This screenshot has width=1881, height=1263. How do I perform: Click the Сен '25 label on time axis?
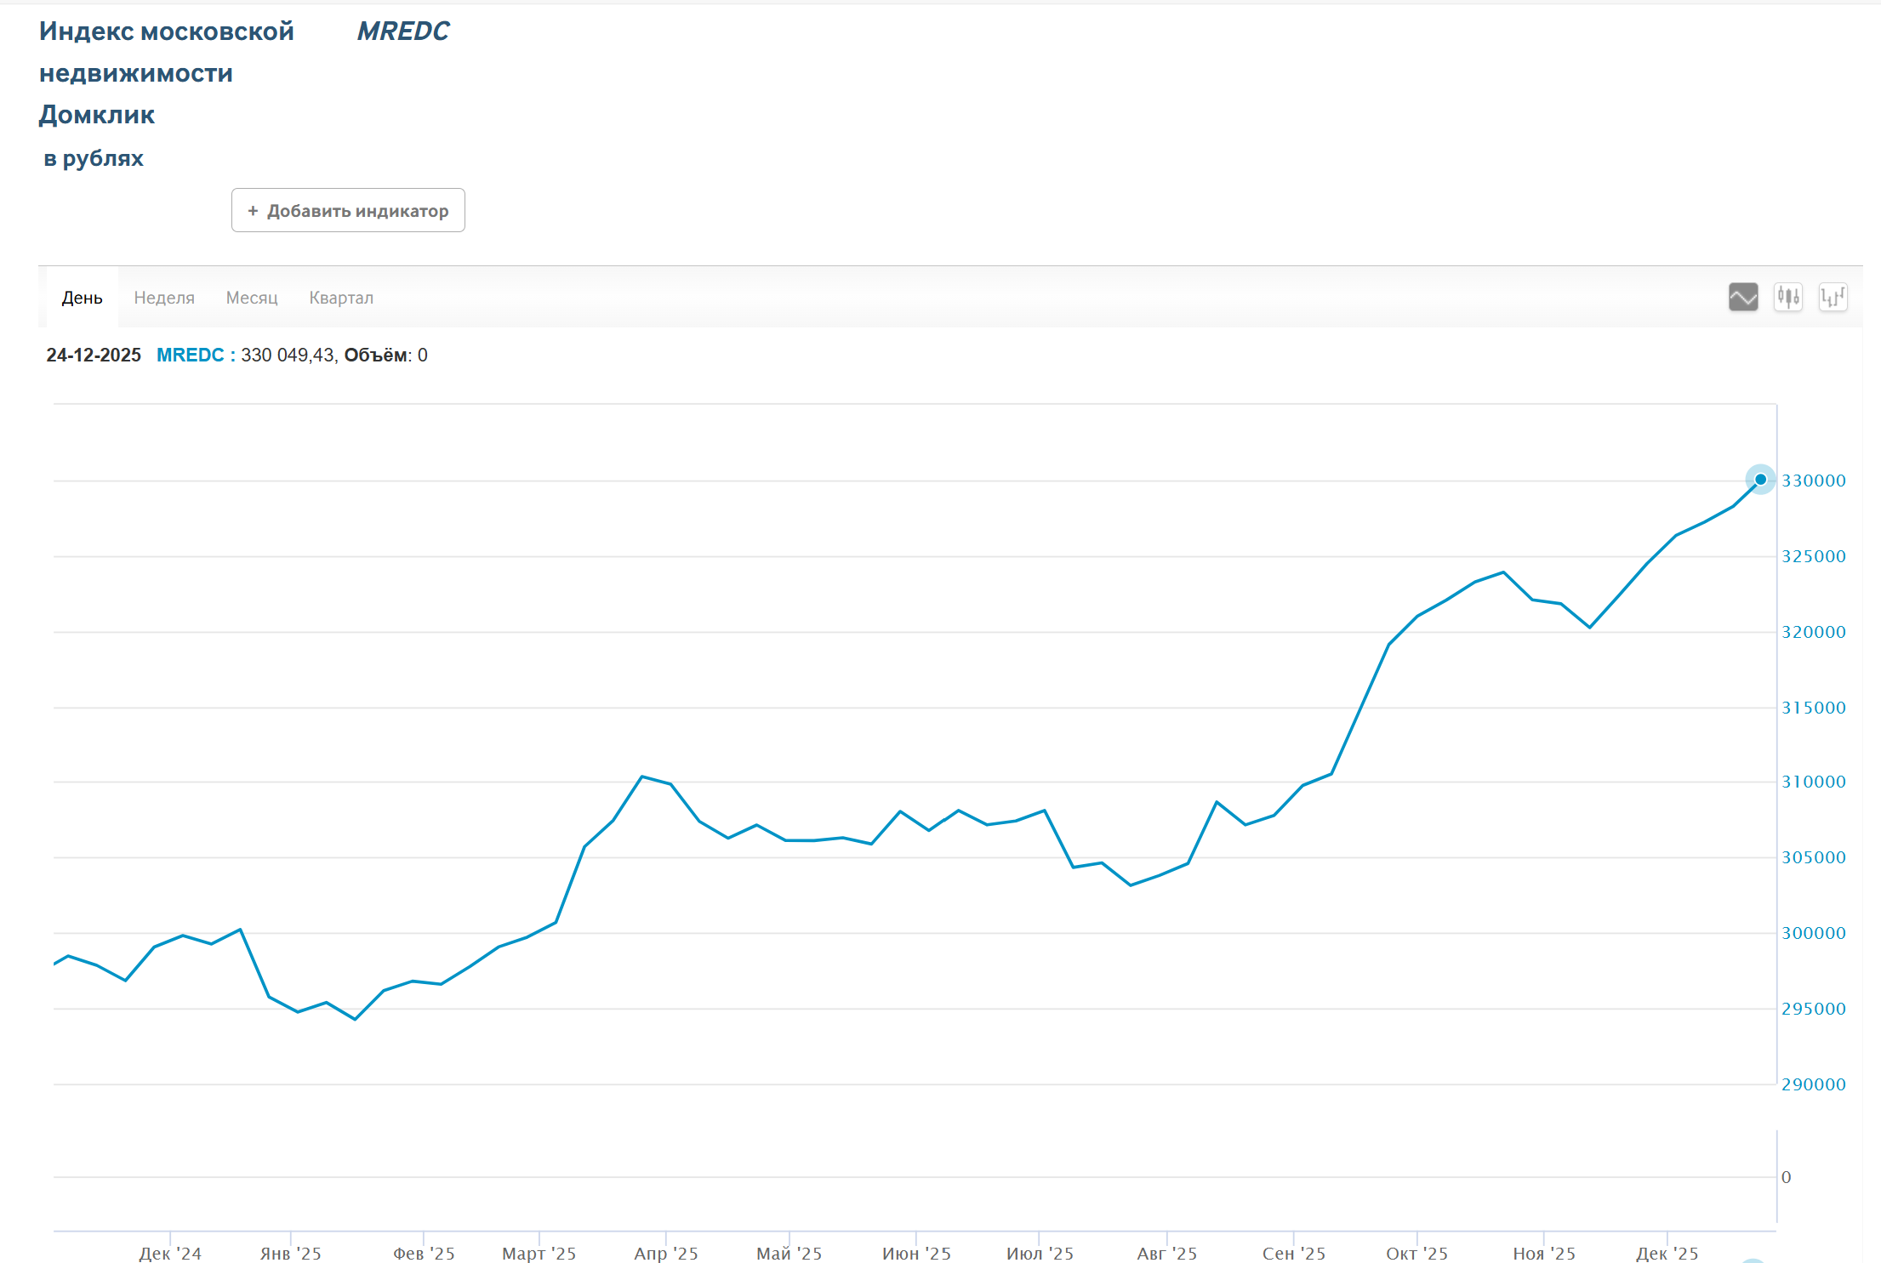click(x=1293, y=1253)
